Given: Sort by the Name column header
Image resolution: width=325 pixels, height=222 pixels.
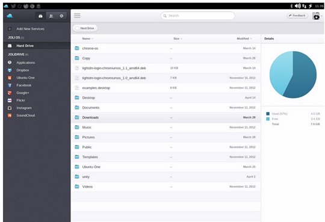Looking at the screenshot, I should [87, 39].
